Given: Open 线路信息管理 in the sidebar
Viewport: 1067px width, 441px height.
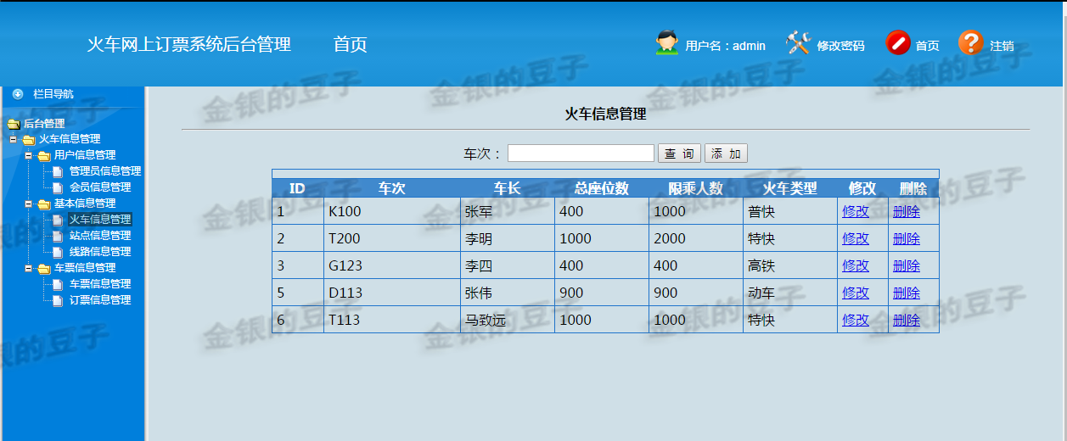Looking at the screenshot, I should 100,252.
